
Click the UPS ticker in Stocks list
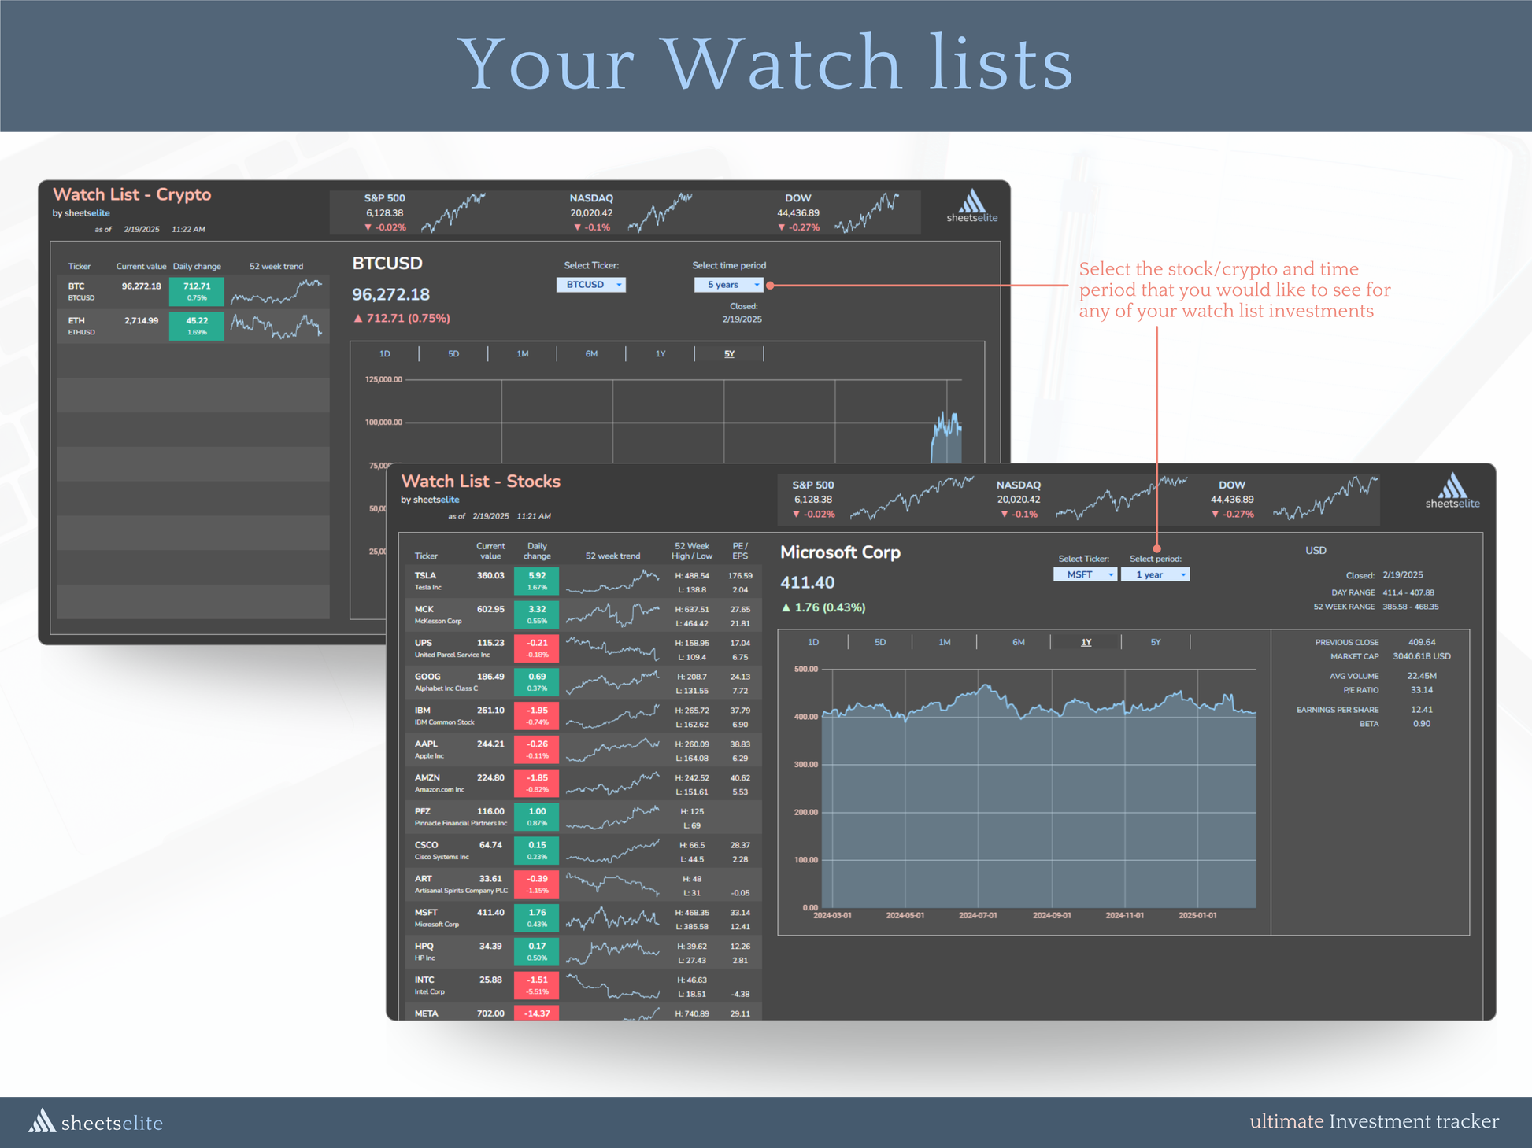[424, 643]
